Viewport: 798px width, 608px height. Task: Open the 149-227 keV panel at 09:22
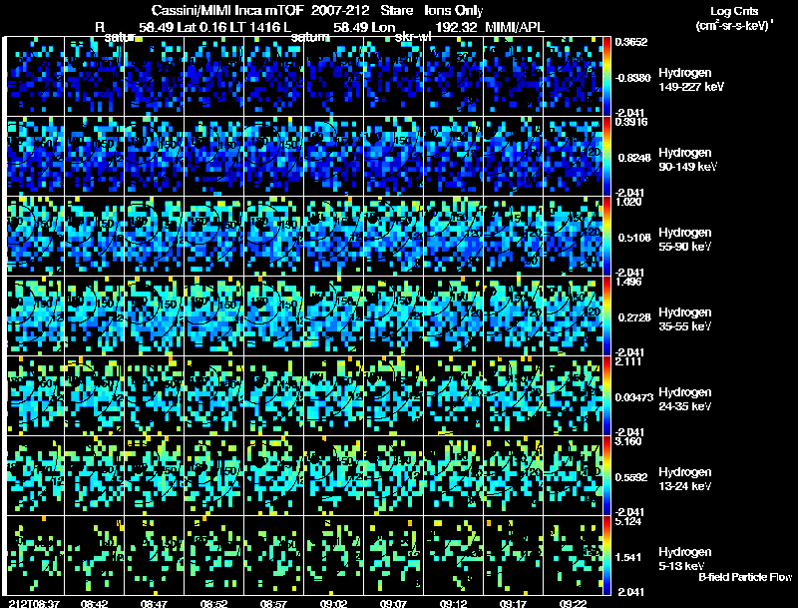pos(573,77)
